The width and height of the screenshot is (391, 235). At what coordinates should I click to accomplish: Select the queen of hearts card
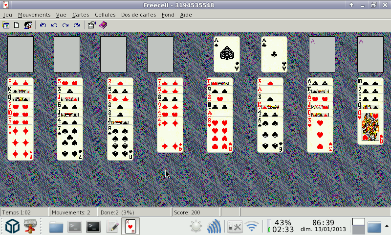pyautogui.click(x=370, y=127)
